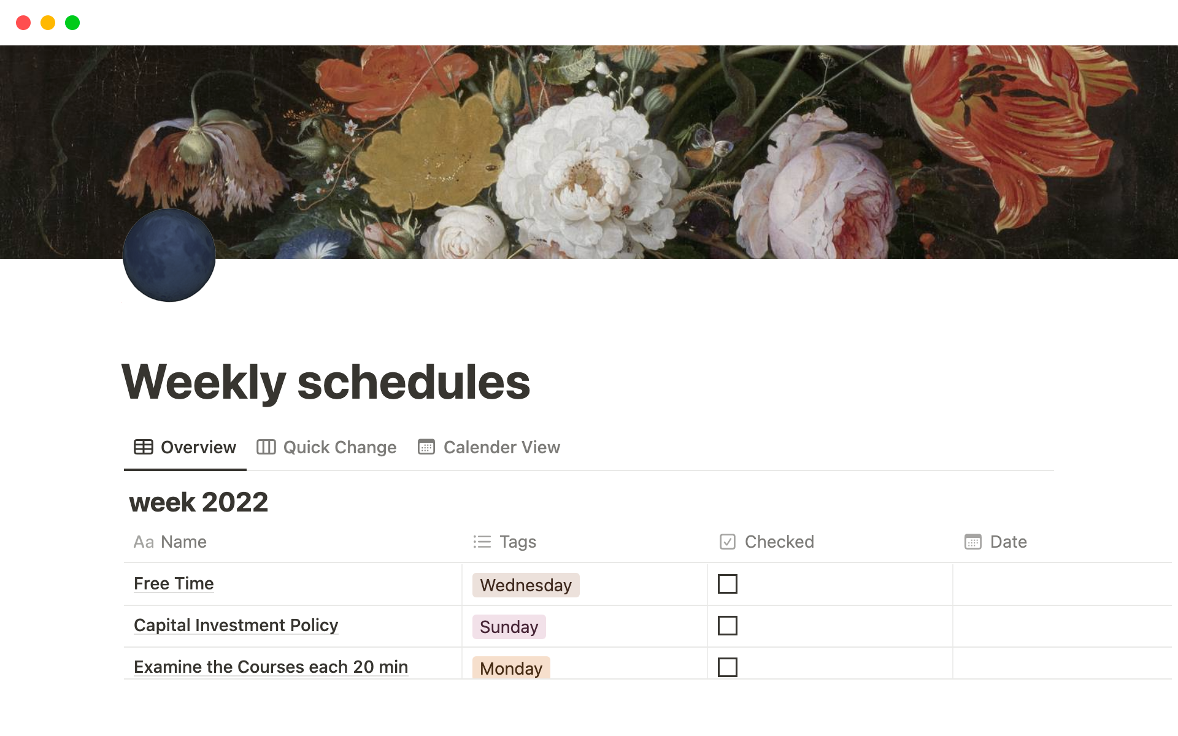Open the Free Time page link

click(174, 584)
